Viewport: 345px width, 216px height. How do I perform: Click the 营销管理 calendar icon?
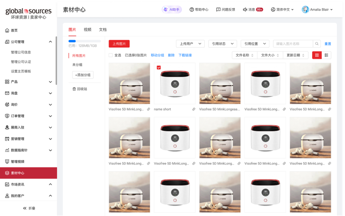[x=7, y=139]
